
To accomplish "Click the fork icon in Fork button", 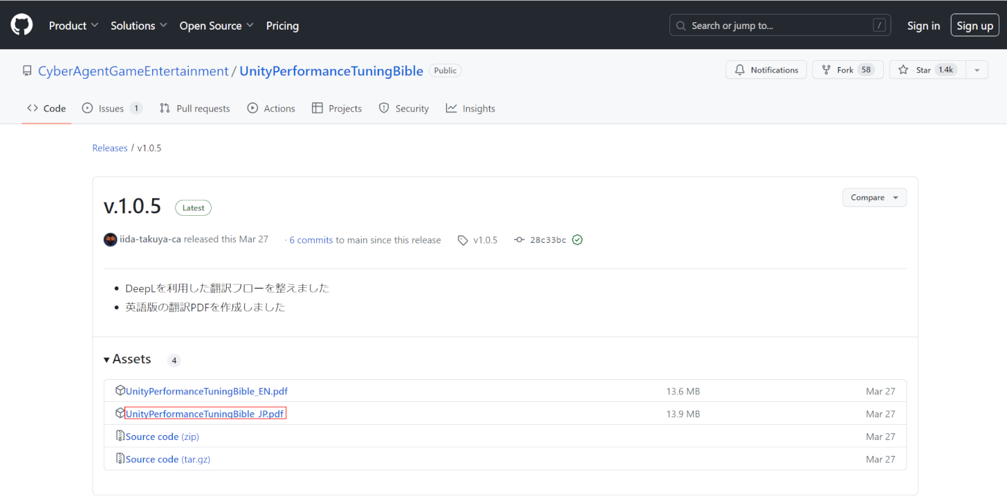I will [x=826, y=70].
